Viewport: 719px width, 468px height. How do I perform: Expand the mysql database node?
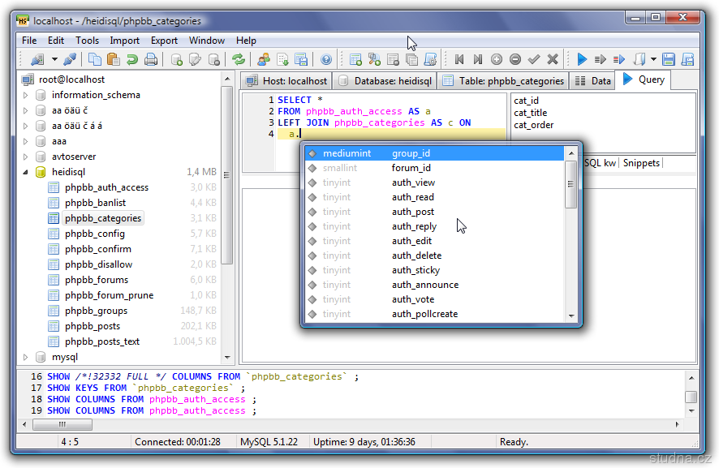[25, 357]
